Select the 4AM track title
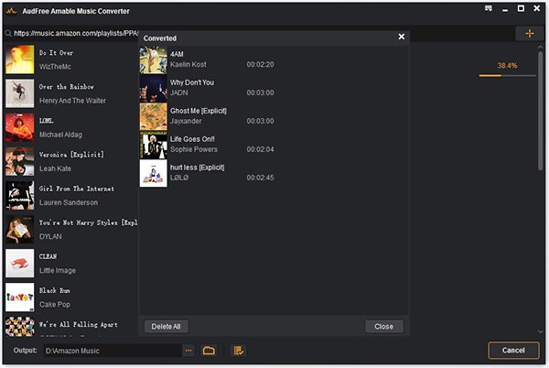549x368 pixels. (177, 54)
